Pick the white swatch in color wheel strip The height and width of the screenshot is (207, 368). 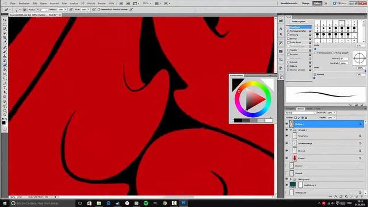(269, 120)
